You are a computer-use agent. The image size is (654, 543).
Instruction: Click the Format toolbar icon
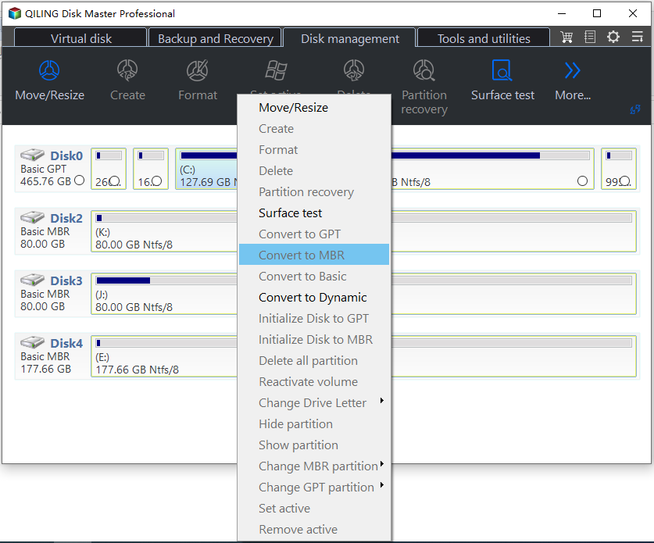(x=197, y=70)
